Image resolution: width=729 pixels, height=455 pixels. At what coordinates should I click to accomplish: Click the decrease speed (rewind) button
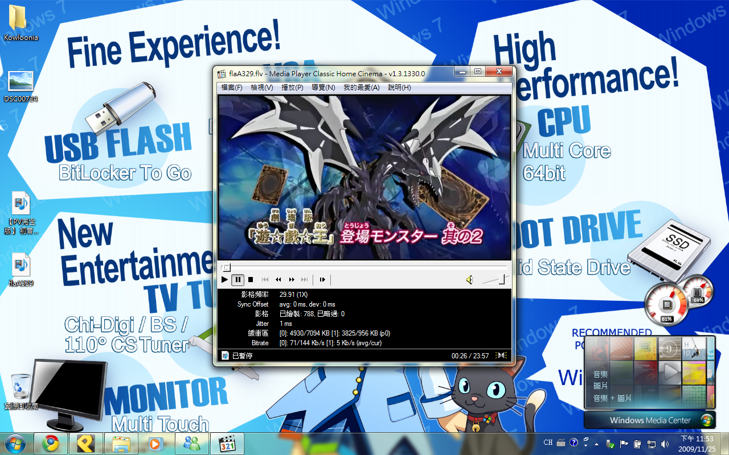(279, 279)
